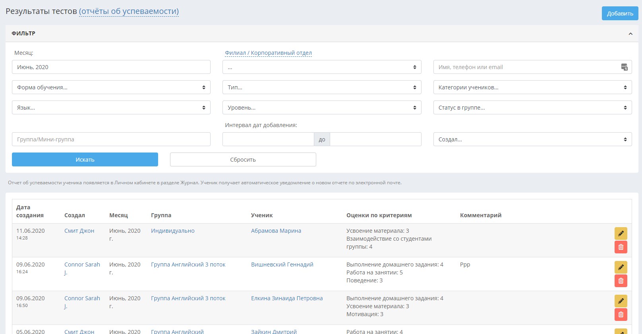
Task: Edit the Елкина Зинаида Петровна report with pencil icon
Action: point(621,301)
